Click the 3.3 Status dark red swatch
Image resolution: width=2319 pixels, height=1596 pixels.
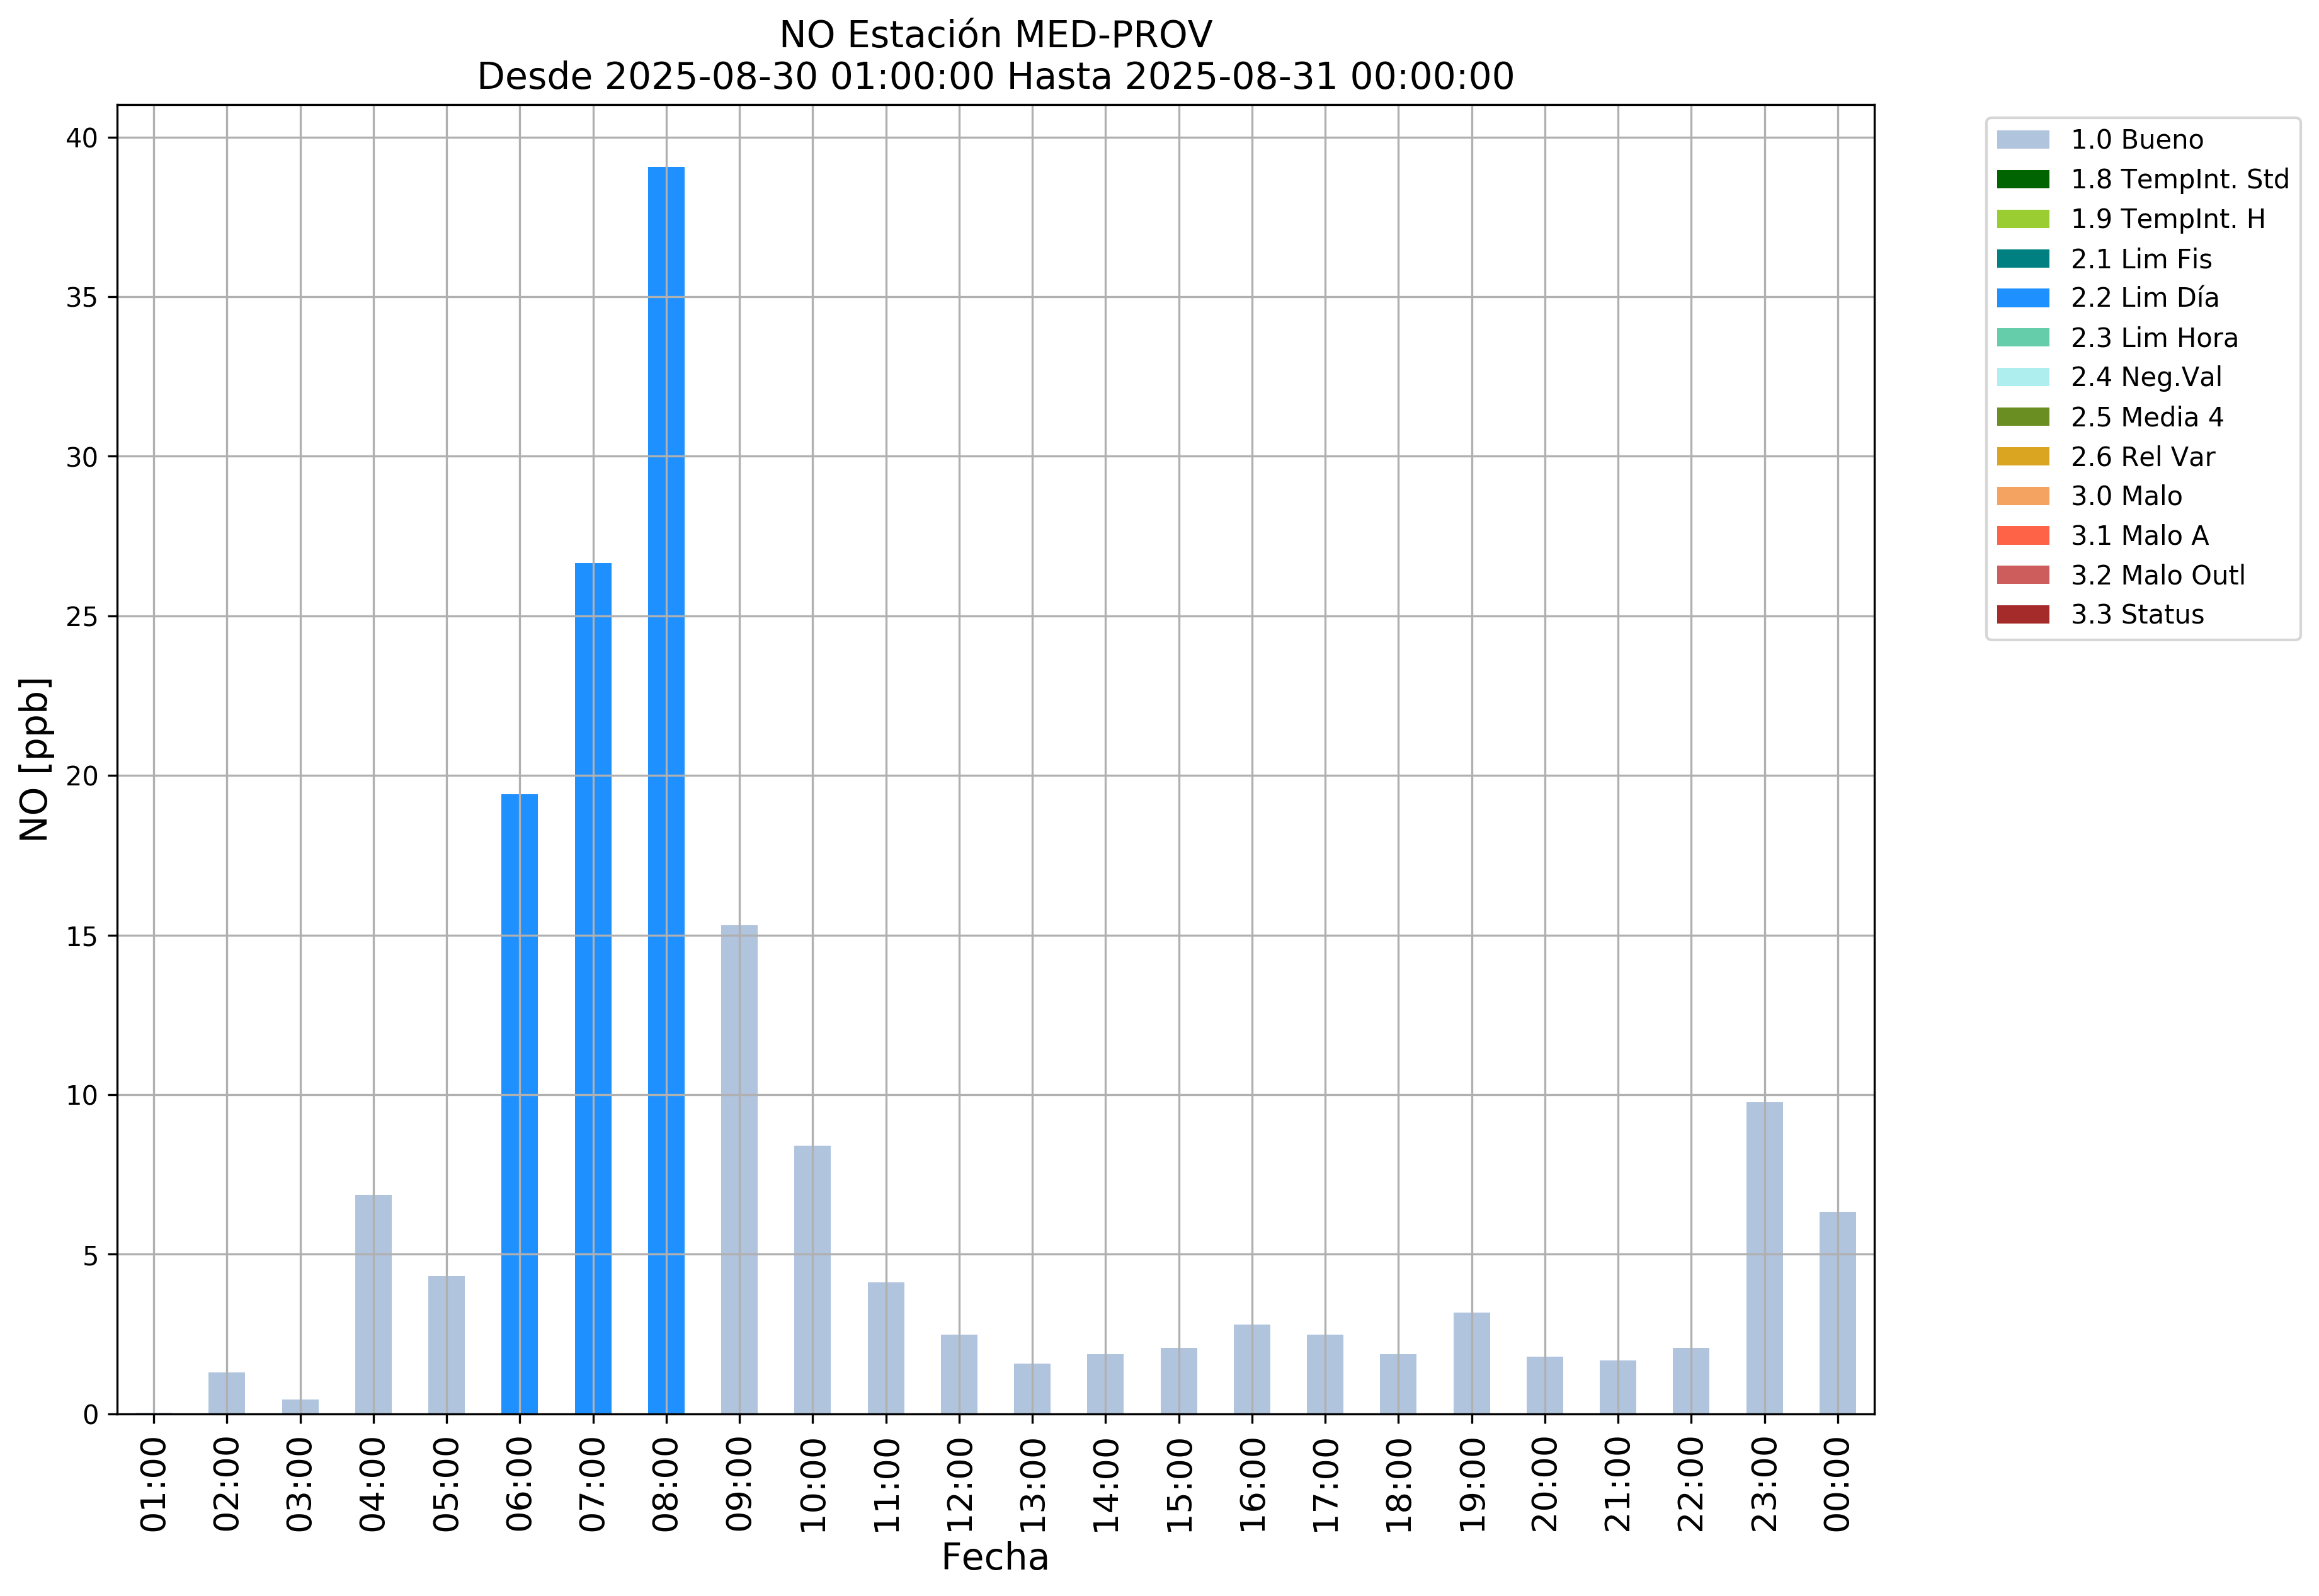click(2022, 615)
